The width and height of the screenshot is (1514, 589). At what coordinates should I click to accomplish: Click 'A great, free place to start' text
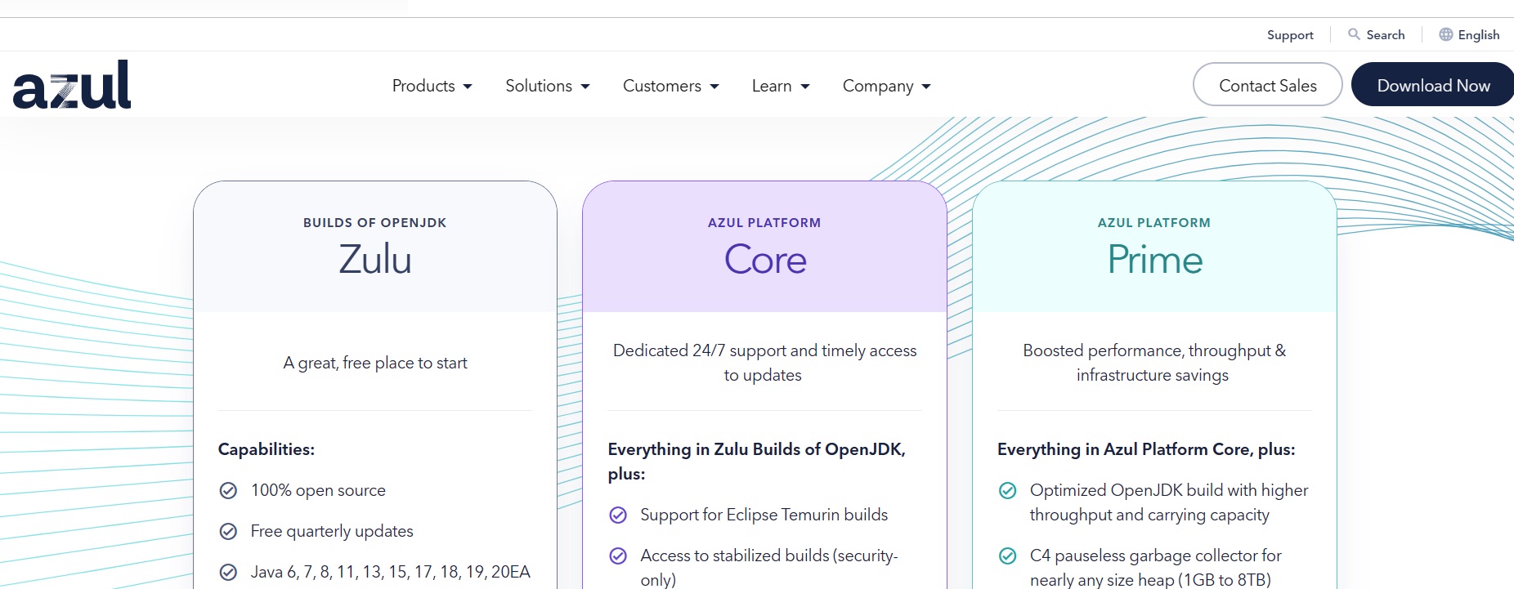click(375, 363)
